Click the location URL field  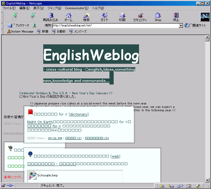(x=116, y=25)
